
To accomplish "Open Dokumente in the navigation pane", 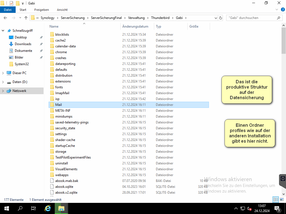I will (x=23, y=51).
